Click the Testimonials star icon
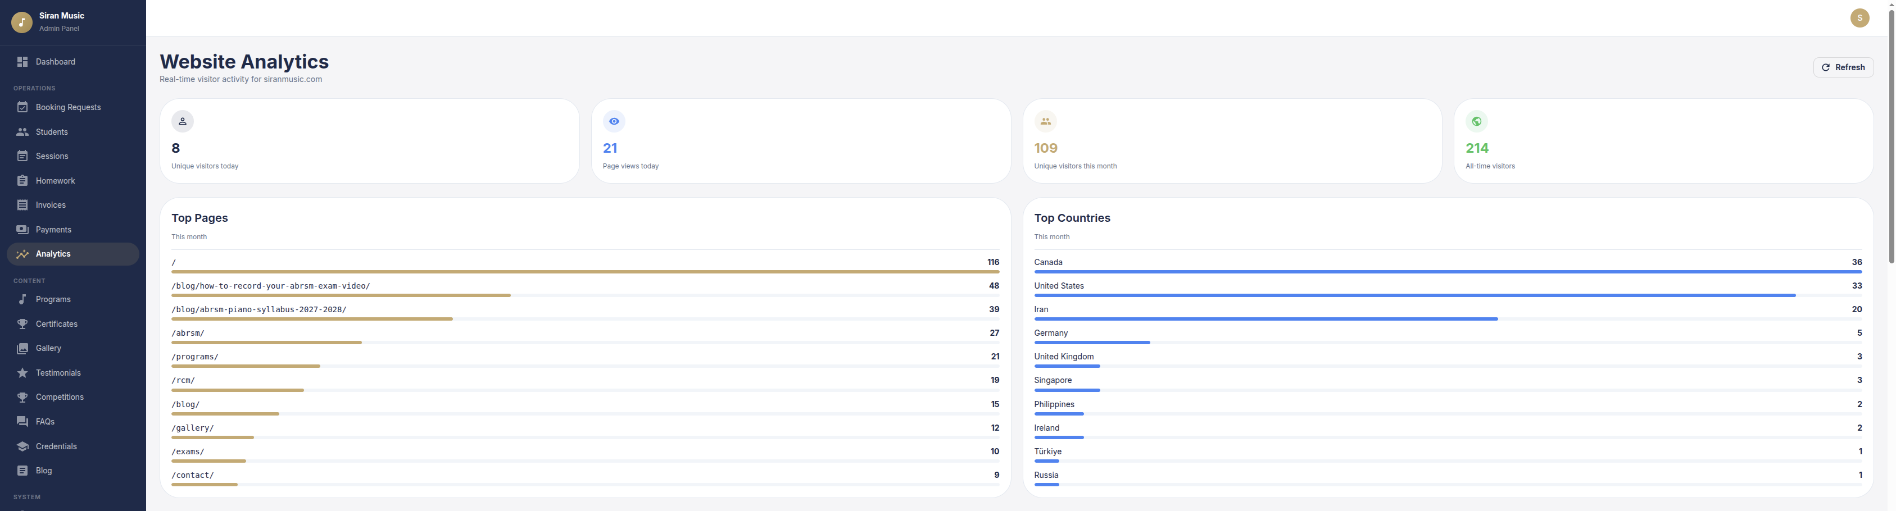 tap(23, 373)
